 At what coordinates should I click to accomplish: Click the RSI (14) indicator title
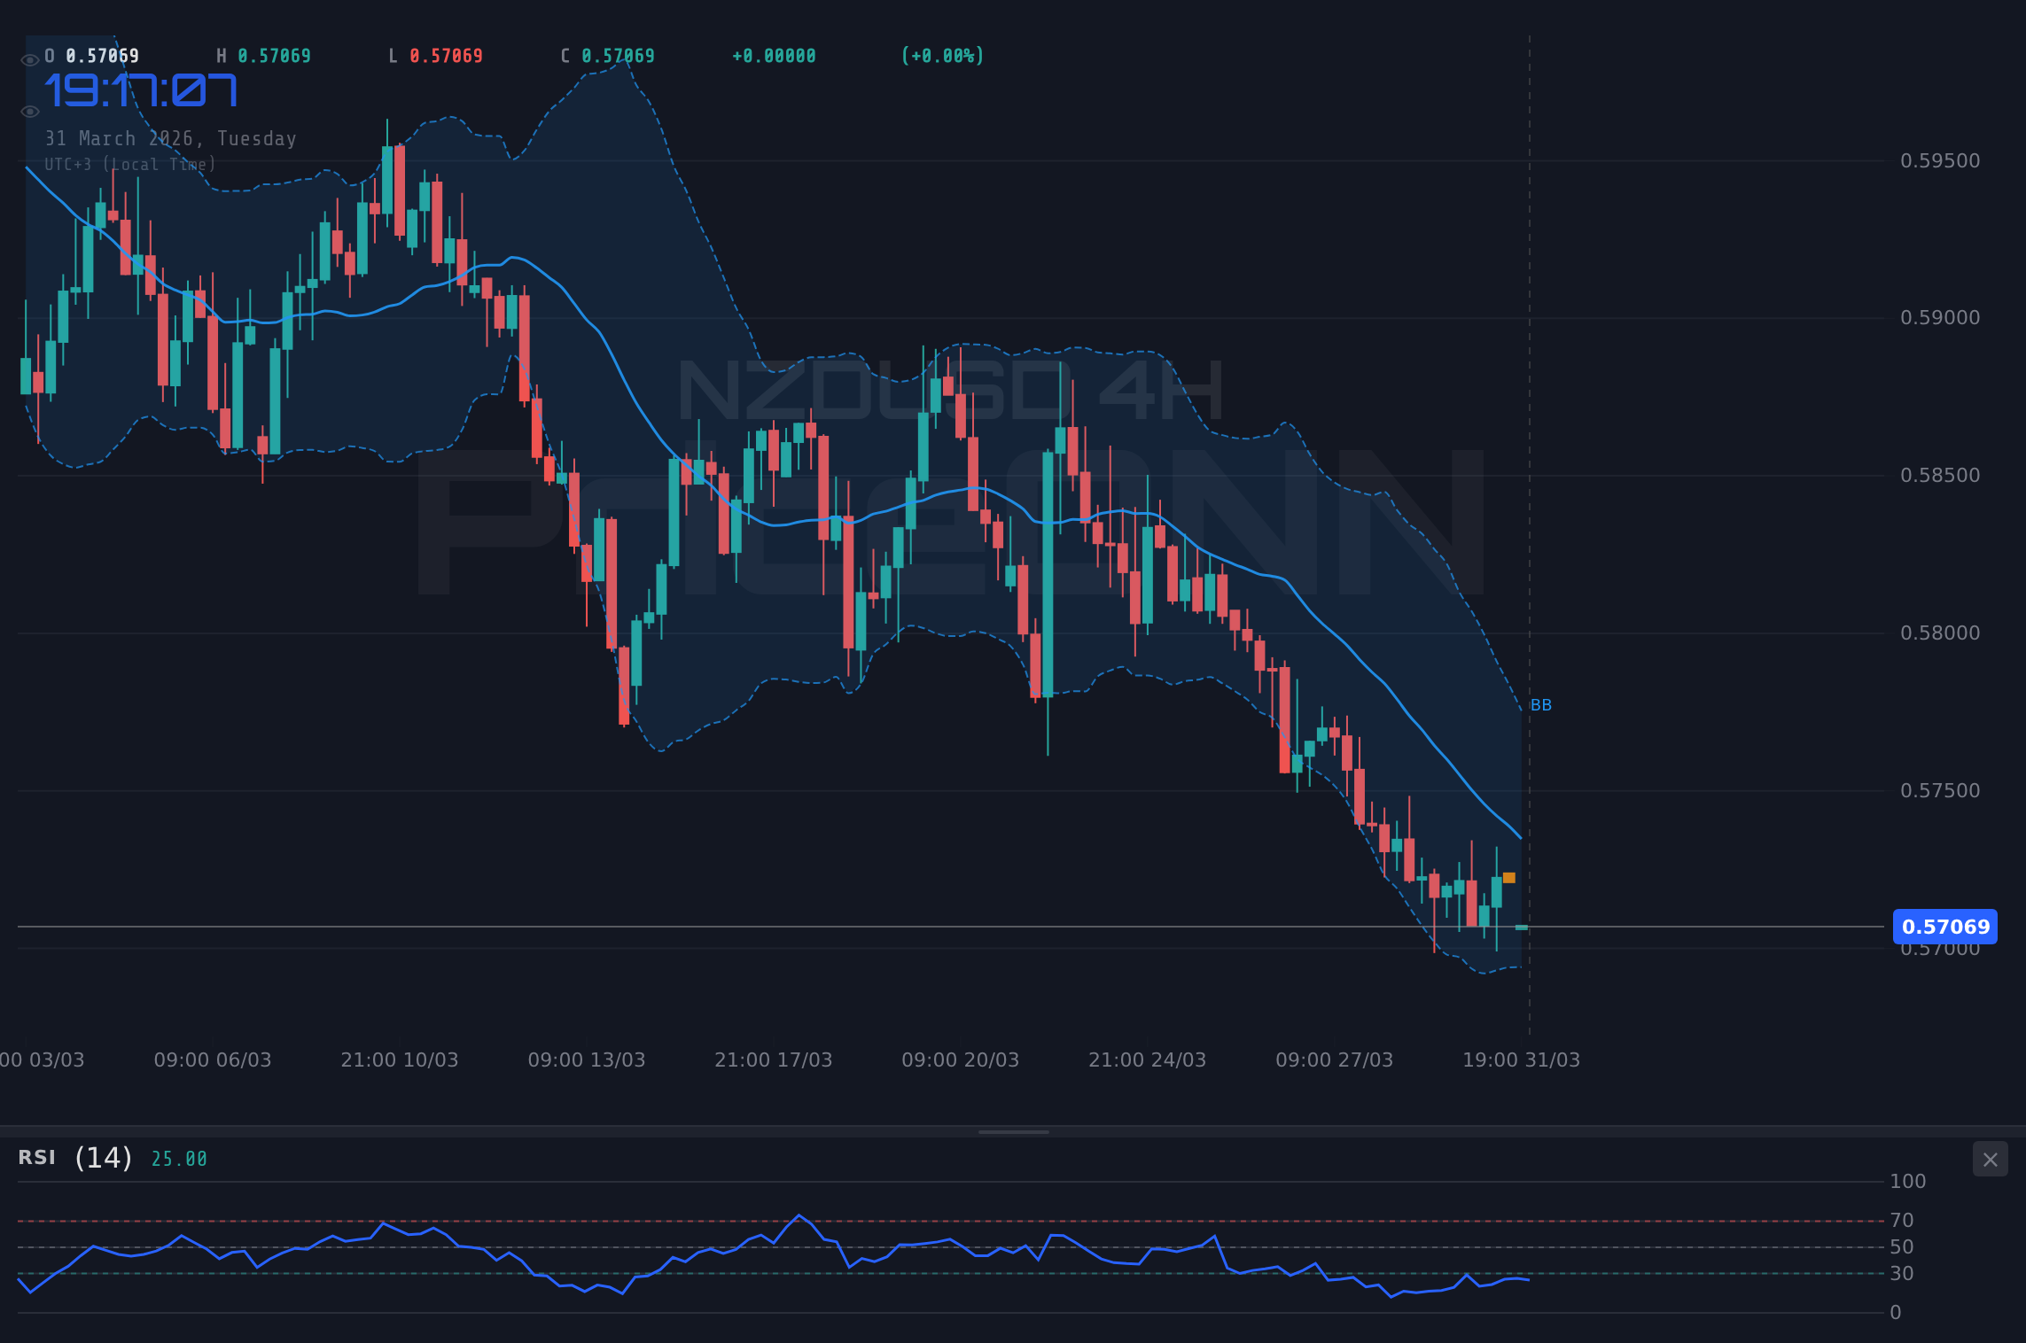71,1158
